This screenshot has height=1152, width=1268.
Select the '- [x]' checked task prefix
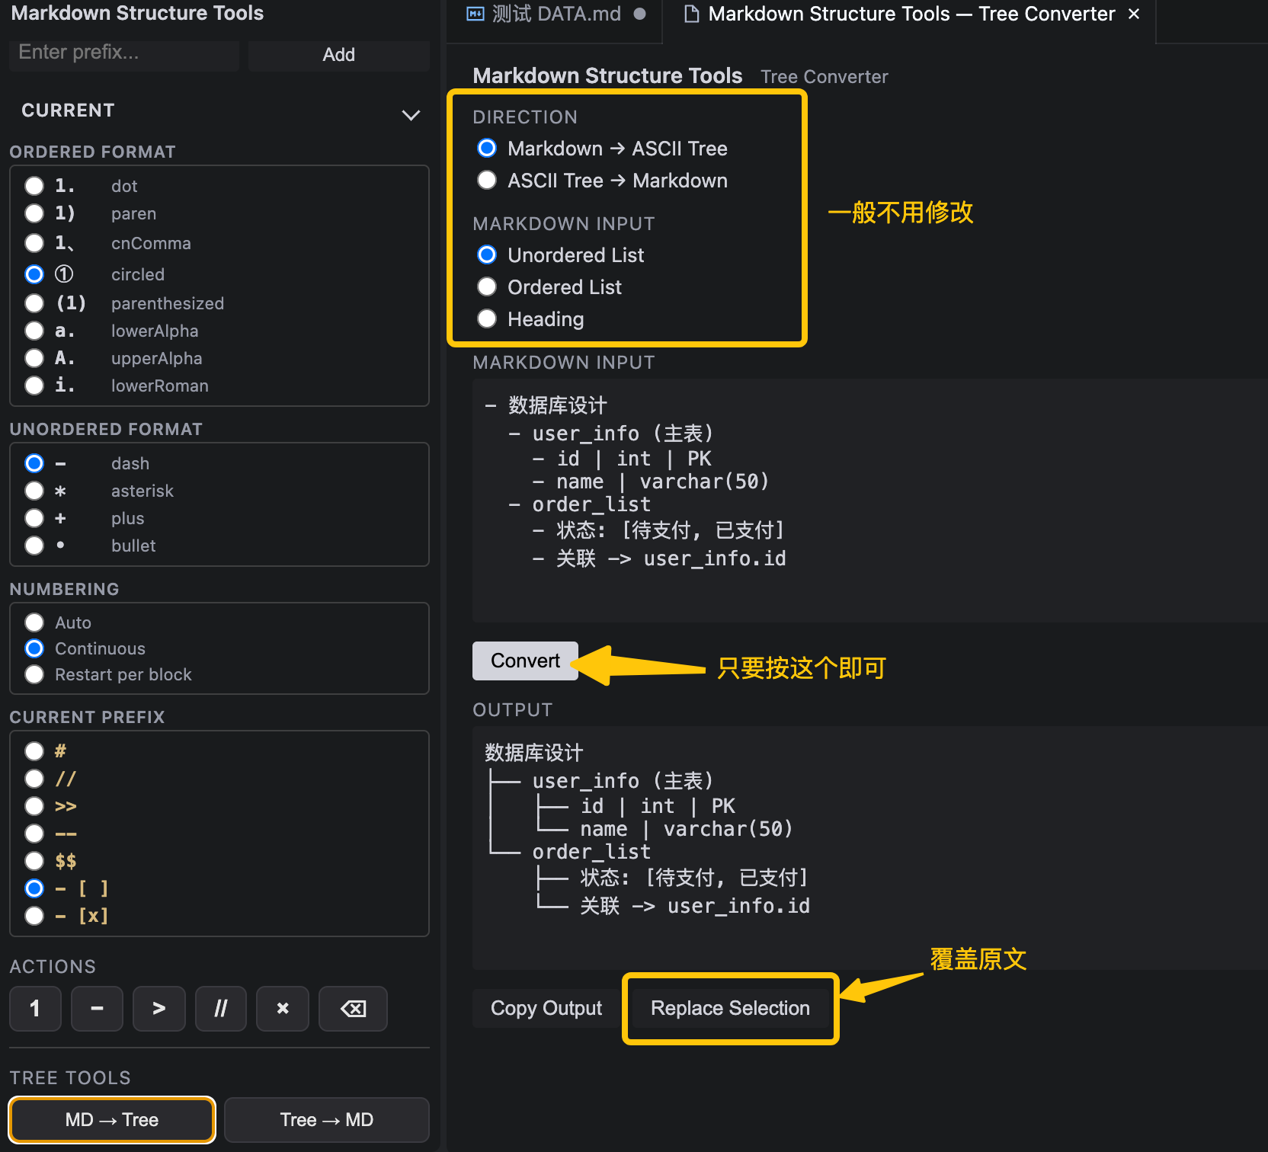[x=34, y=916]
